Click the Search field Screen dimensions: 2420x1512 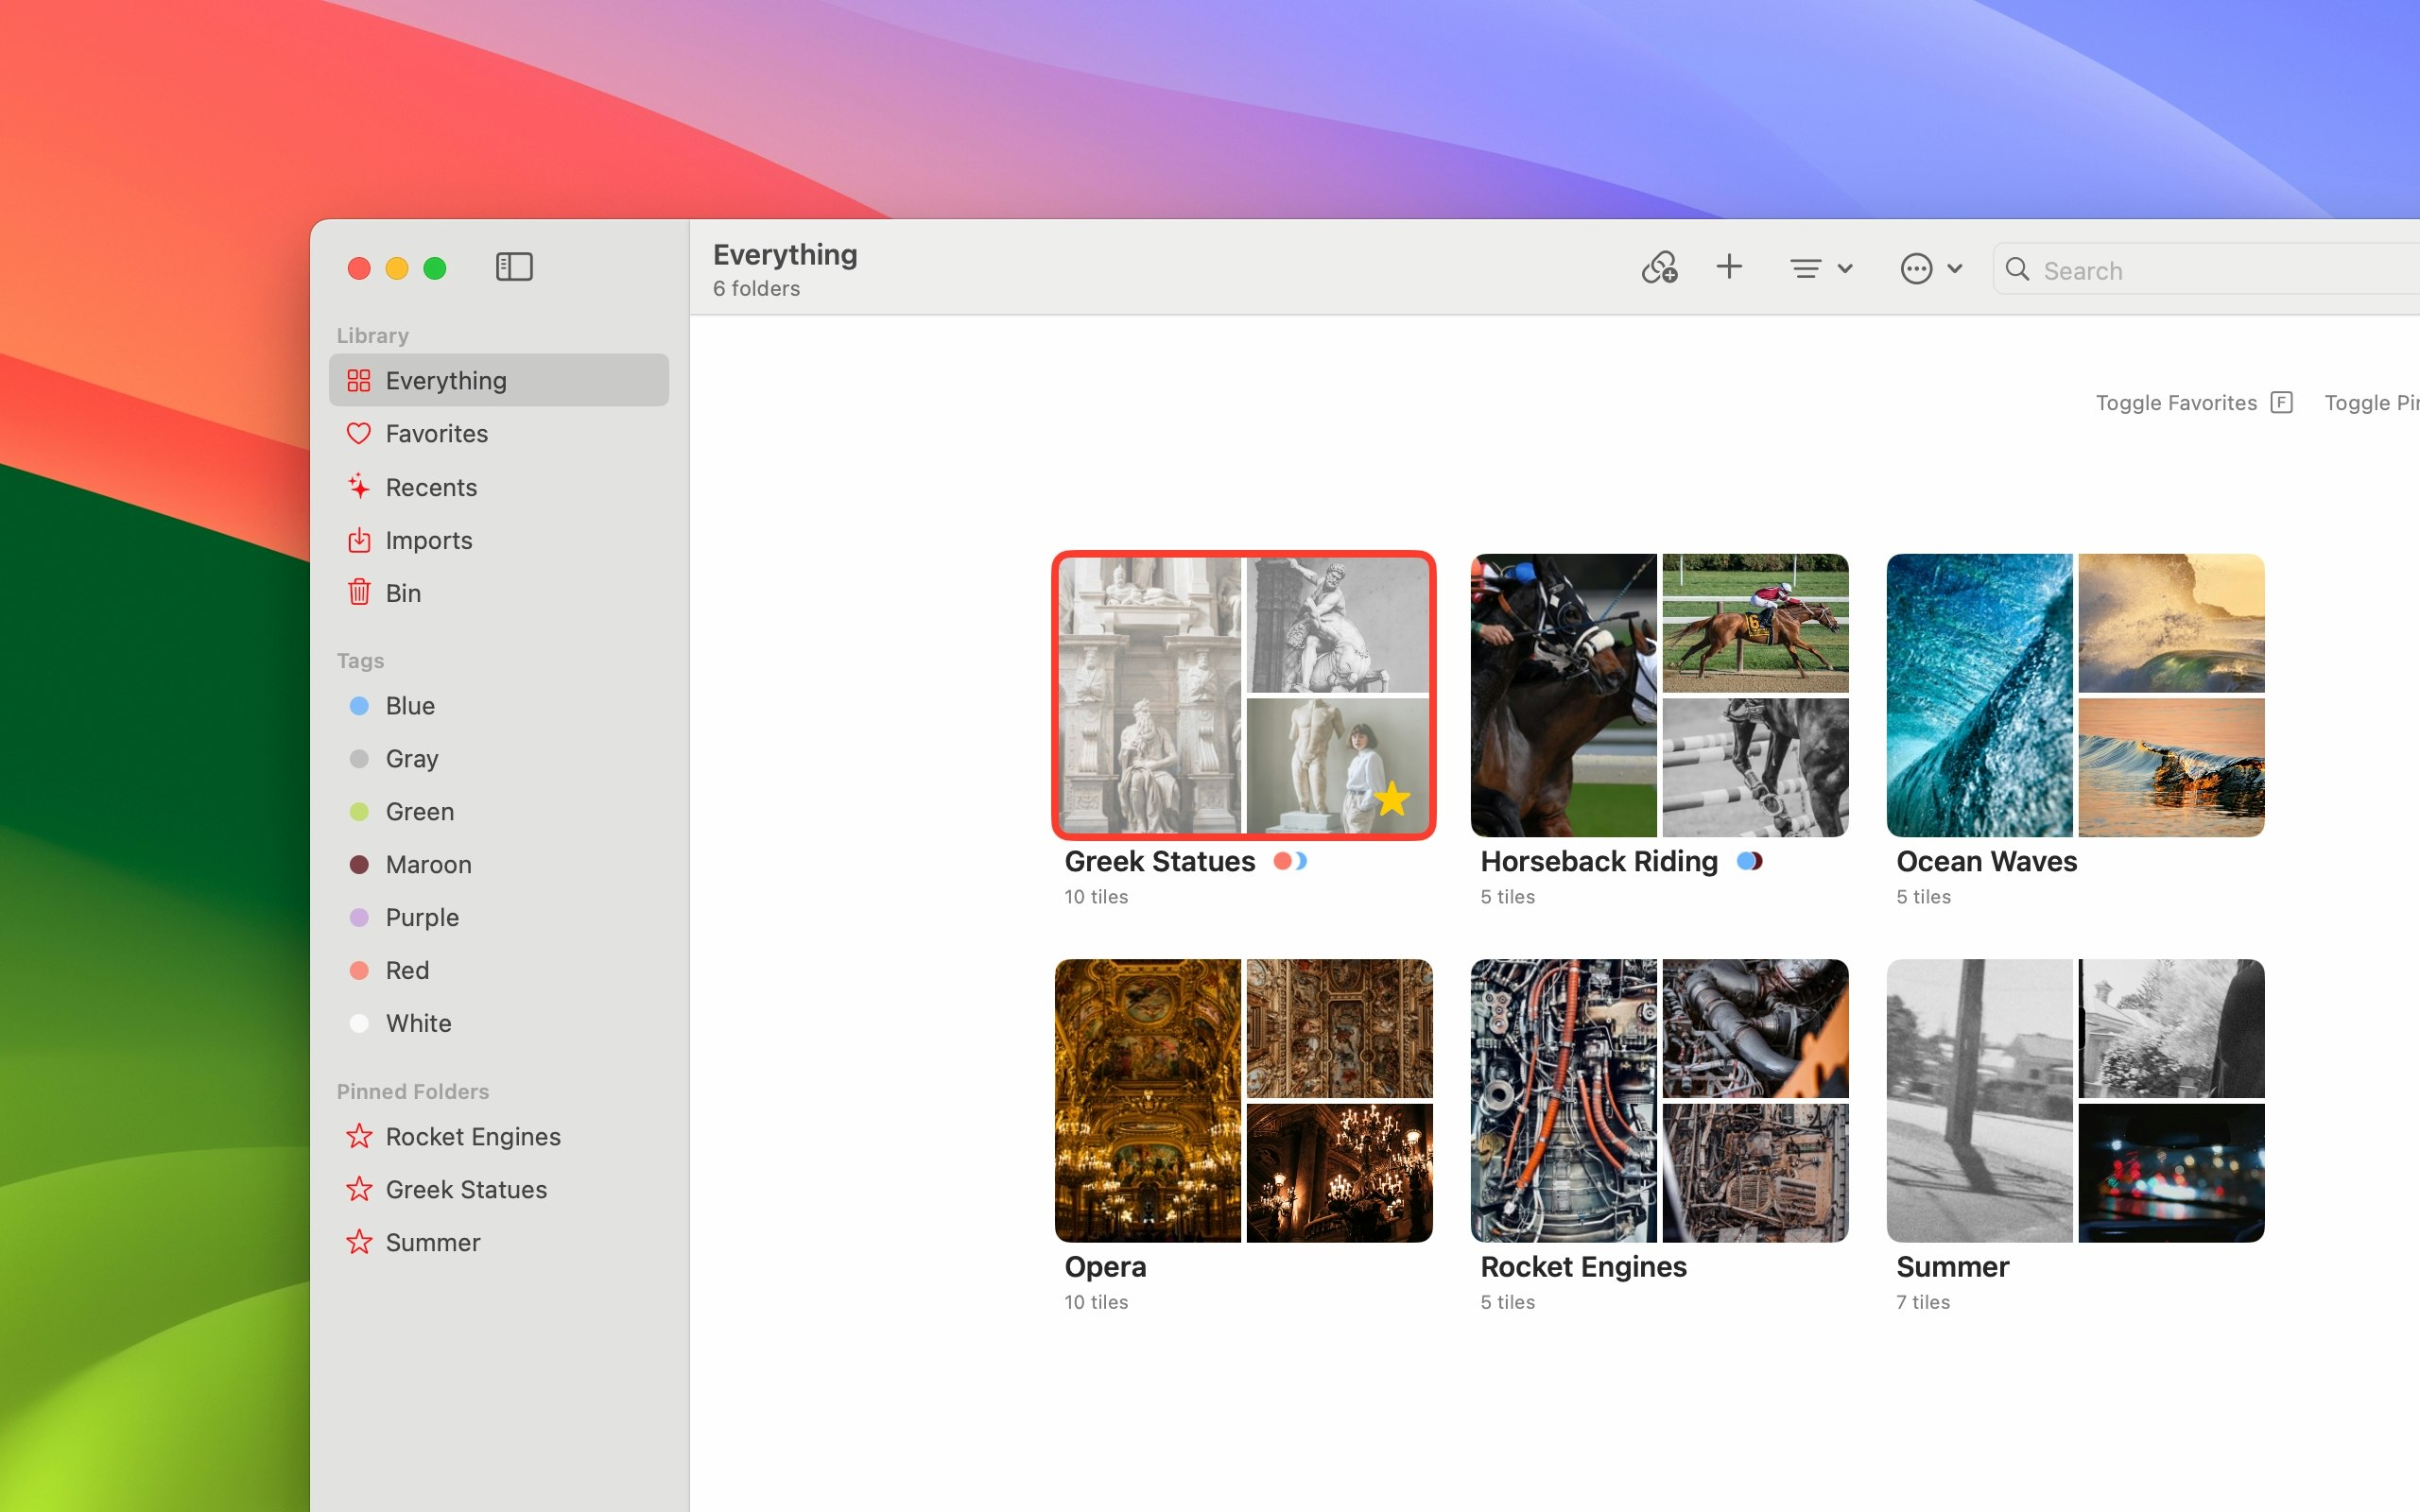(x=2206, y=269)
